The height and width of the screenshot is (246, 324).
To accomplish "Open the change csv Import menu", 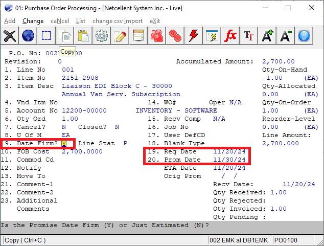I will 118,21.
